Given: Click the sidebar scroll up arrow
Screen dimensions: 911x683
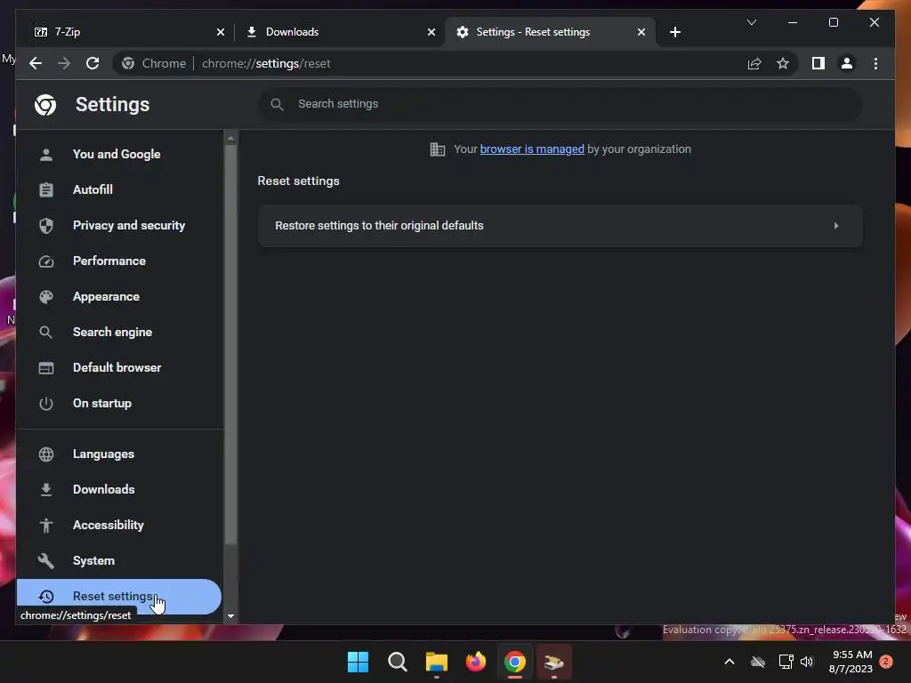Looking at the screenshot, I should (230, 138).
